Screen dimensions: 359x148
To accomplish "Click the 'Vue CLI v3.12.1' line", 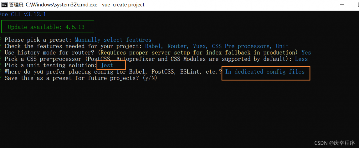I will click(23, 14).
